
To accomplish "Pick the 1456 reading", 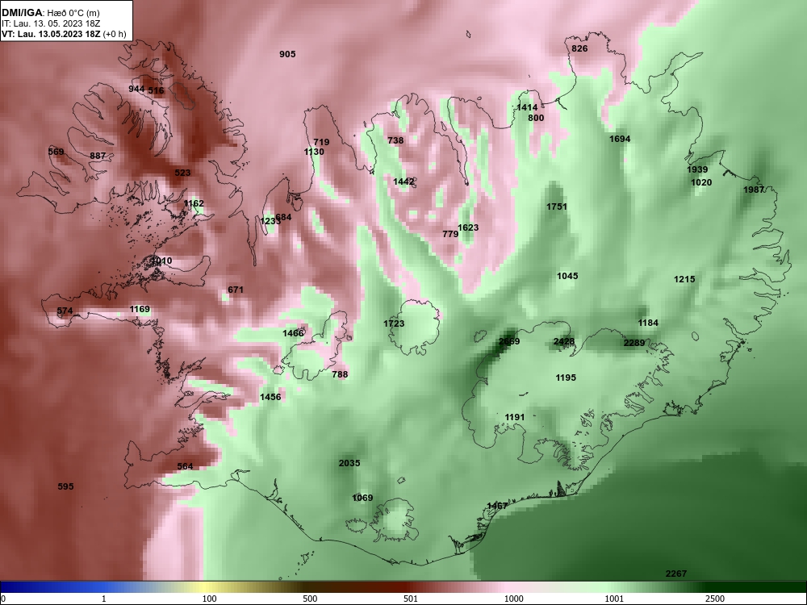I will point(270,397).
